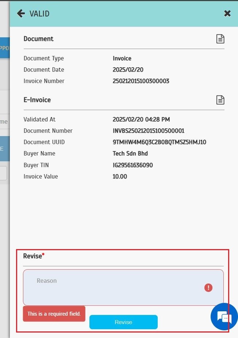The height and width of the screenshot is (338, 238).
Task: Focus the Reason text field
Action: coord(113,287)
